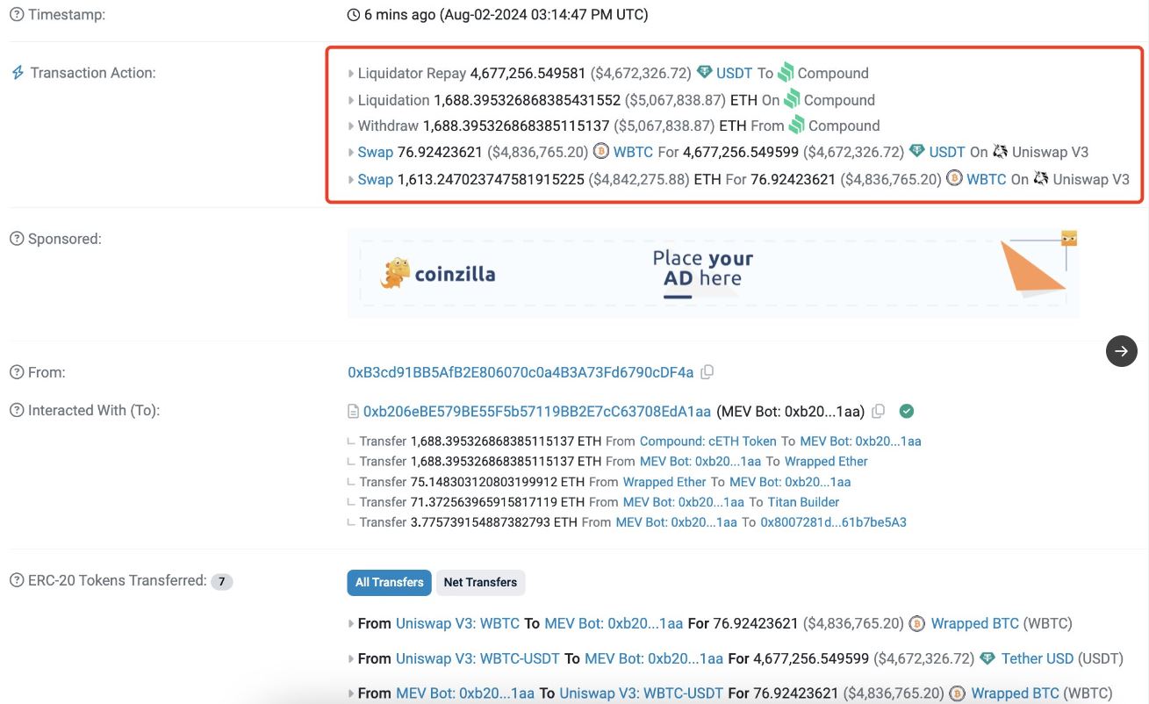Screen dimensions: 1149x704
Task: Click the Timestamp help question icon
Action: click(x=17, y=15)
